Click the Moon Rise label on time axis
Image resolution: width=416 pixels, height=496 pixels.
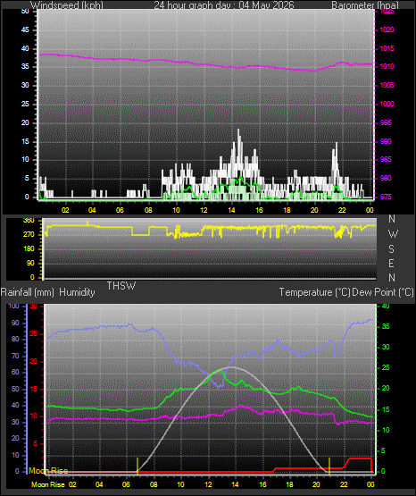tap(48, 484)
